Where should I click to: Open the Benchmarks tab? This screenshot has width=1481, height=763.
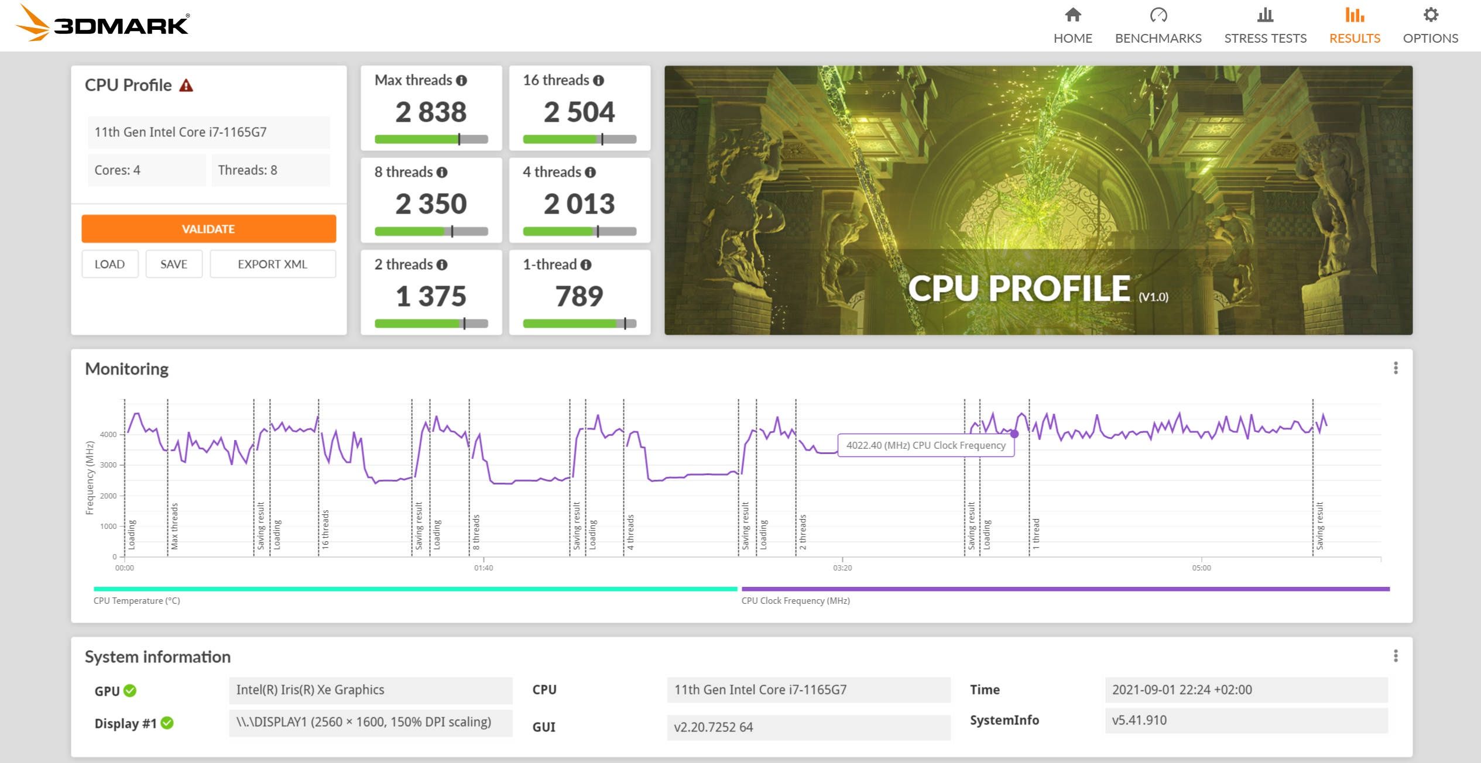pos(1158,26)
